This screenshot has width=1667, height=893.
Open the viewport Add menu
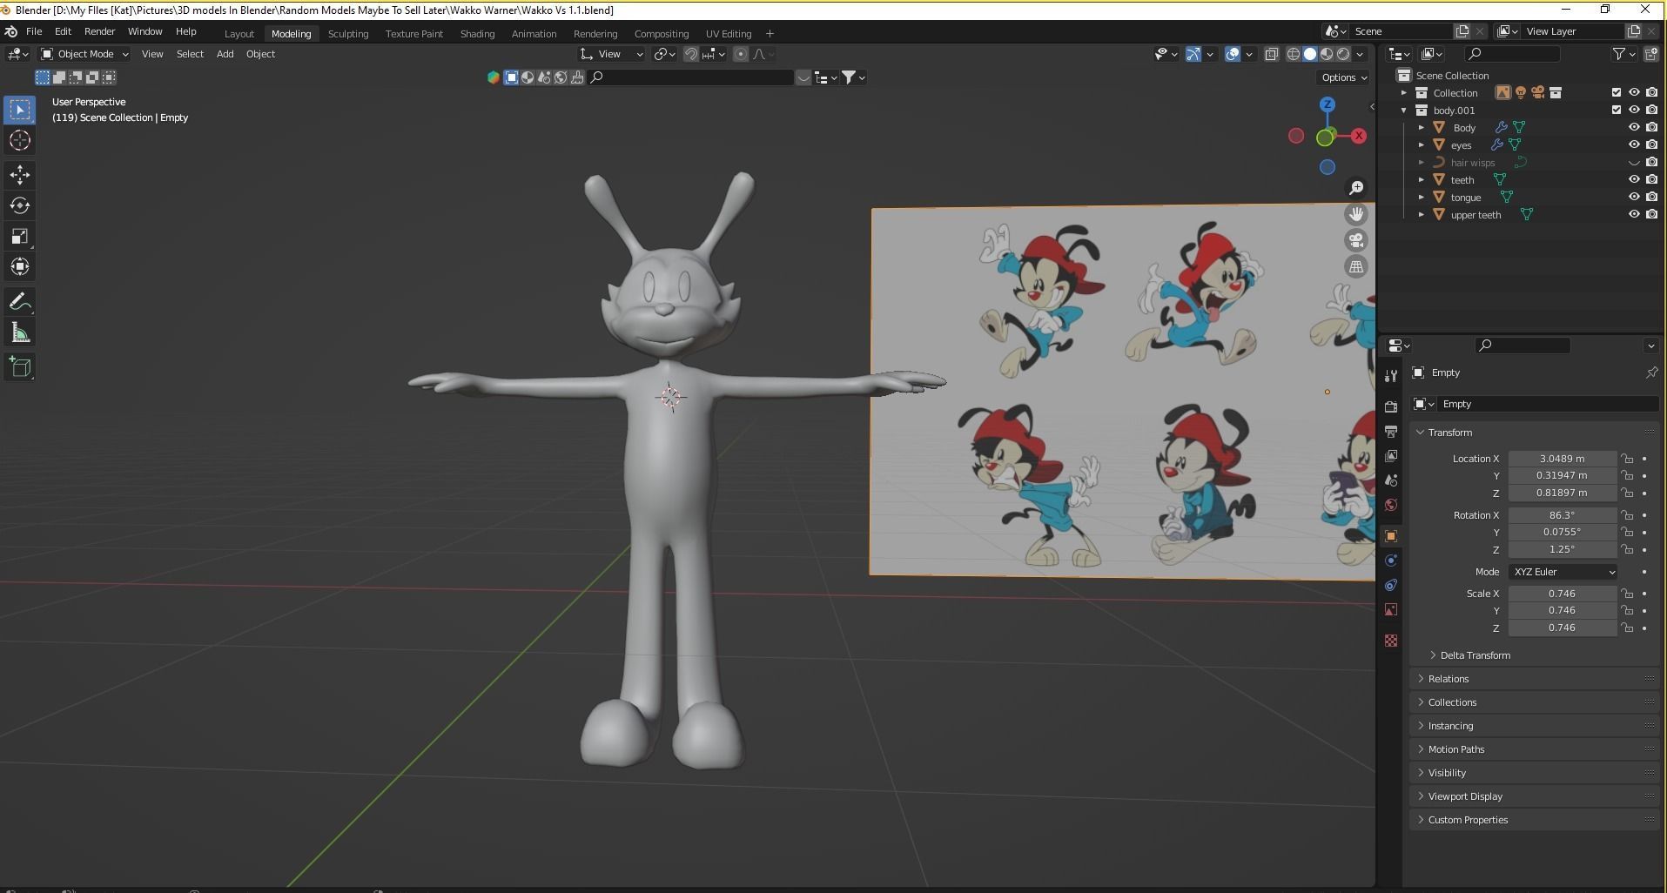click(225, 54)
